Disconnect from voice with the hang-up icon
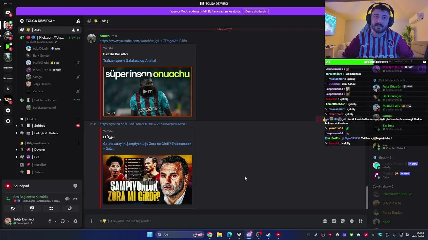 point(75,199)
